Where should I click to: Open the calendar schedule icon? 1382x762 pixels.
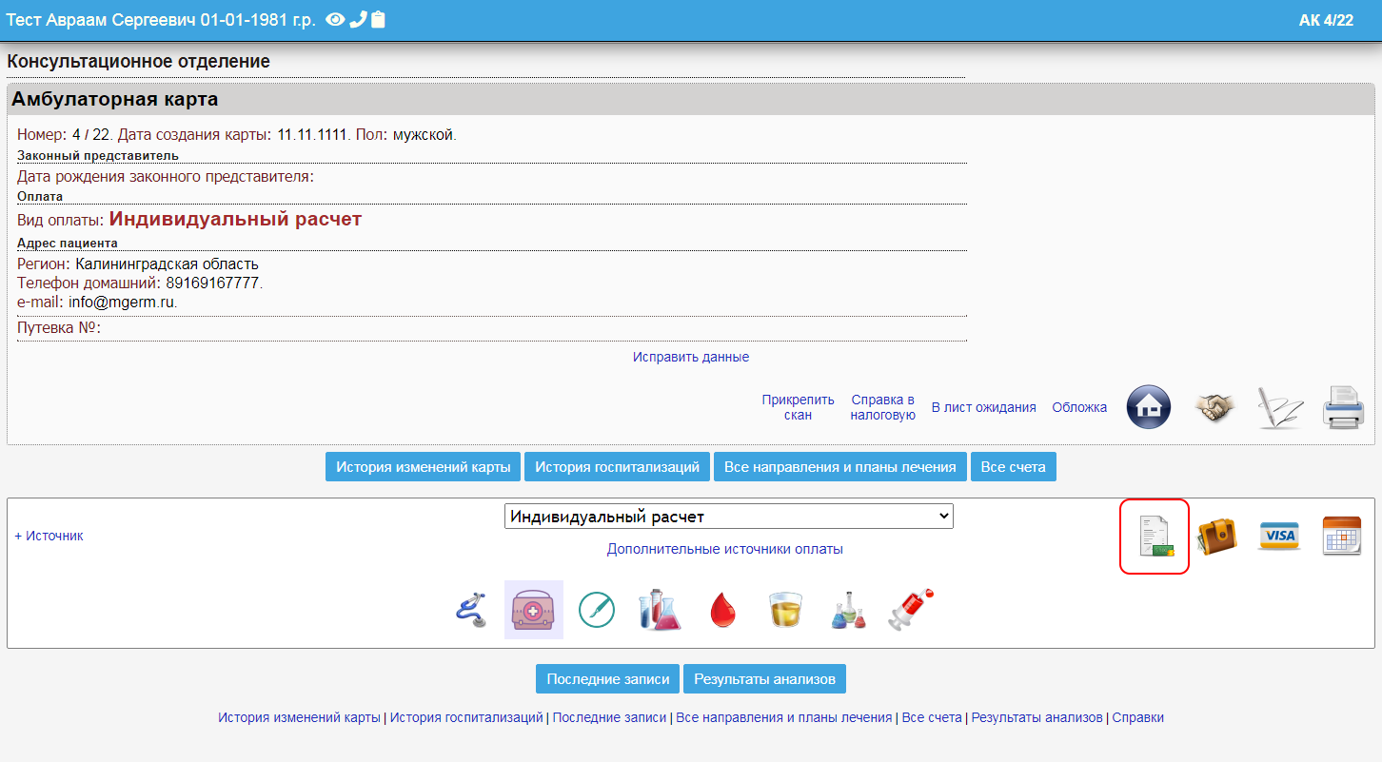pos(1341,537)
